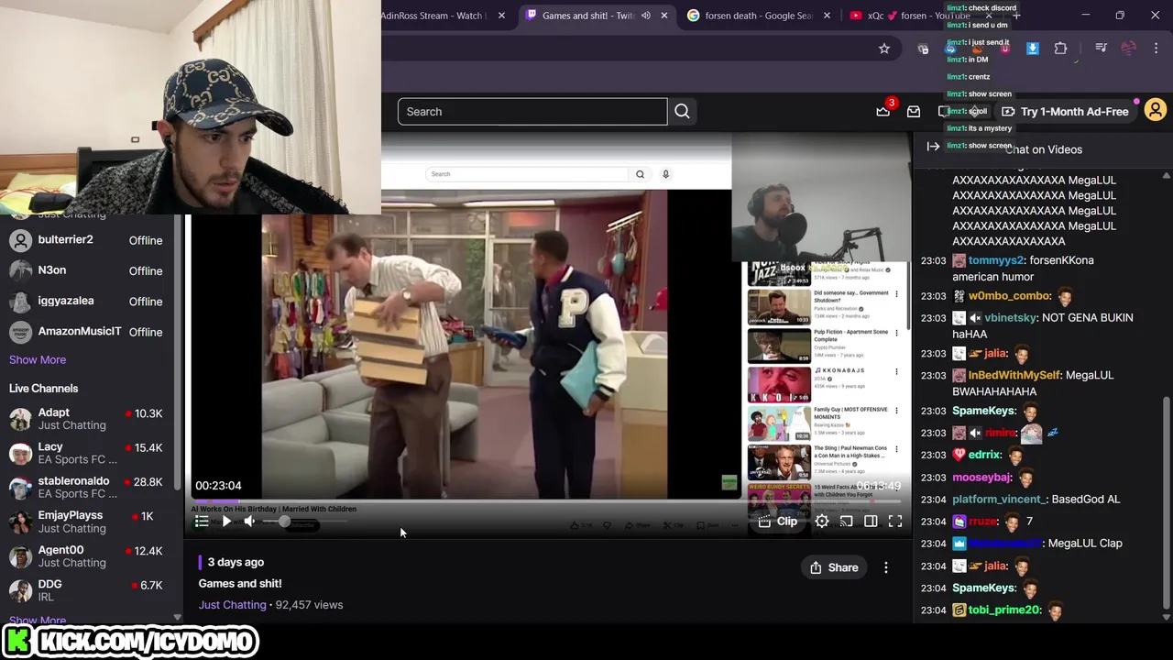Open player settings gear icon
This screenshot has height=660, width=1173.
[x=822, y=522]
